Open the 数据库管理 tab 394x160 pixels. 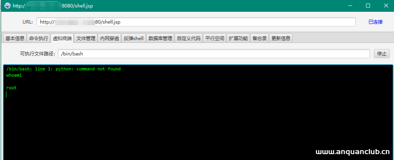tap(160, 39)
